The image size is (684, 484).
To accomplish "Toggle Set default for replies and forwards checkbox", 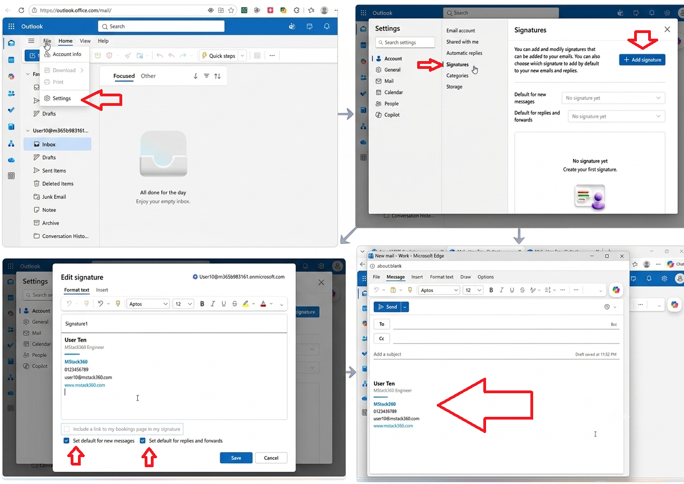I will 143,441.
